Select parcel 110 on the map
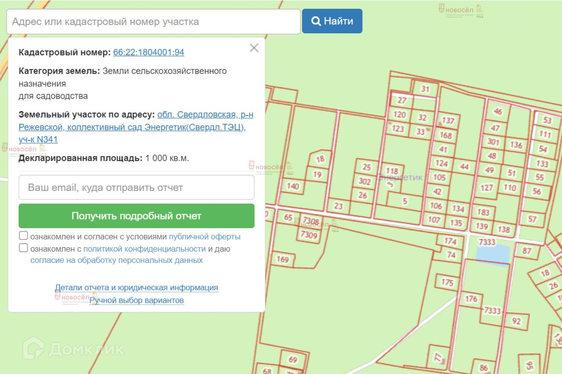562x374 pixels. click(510, 187)
